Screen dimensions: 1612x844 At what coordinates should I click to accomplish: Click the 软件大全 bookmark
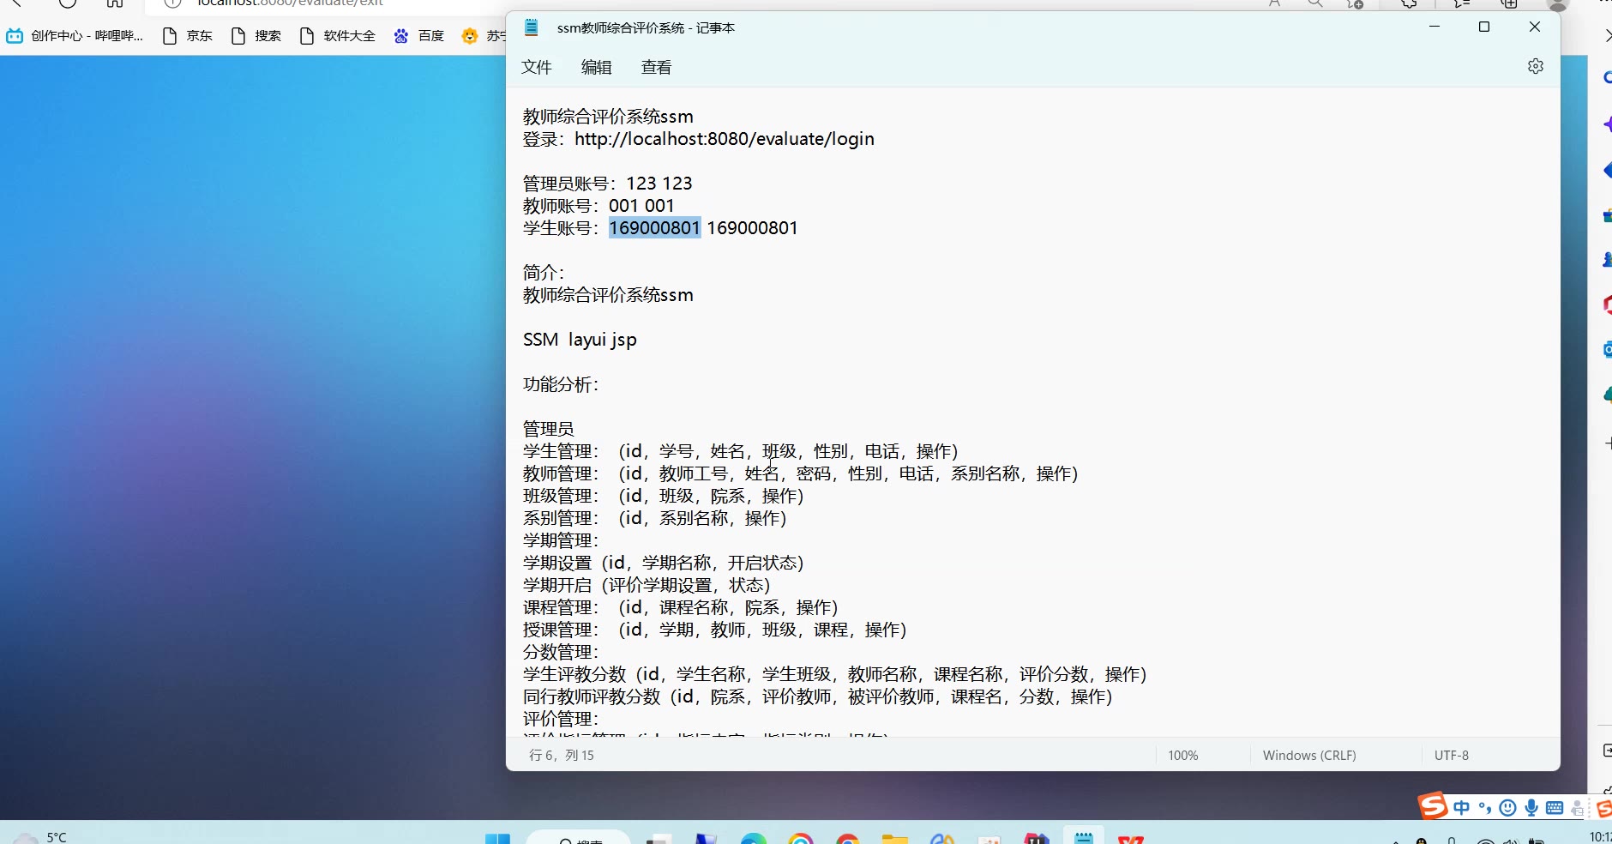coord(339,36)
